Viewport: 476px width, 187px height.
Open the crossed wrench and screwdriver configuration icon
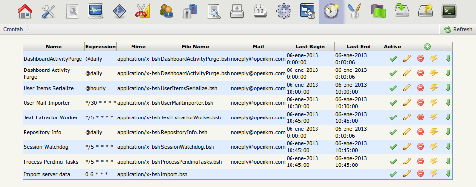tap(48, 11)
